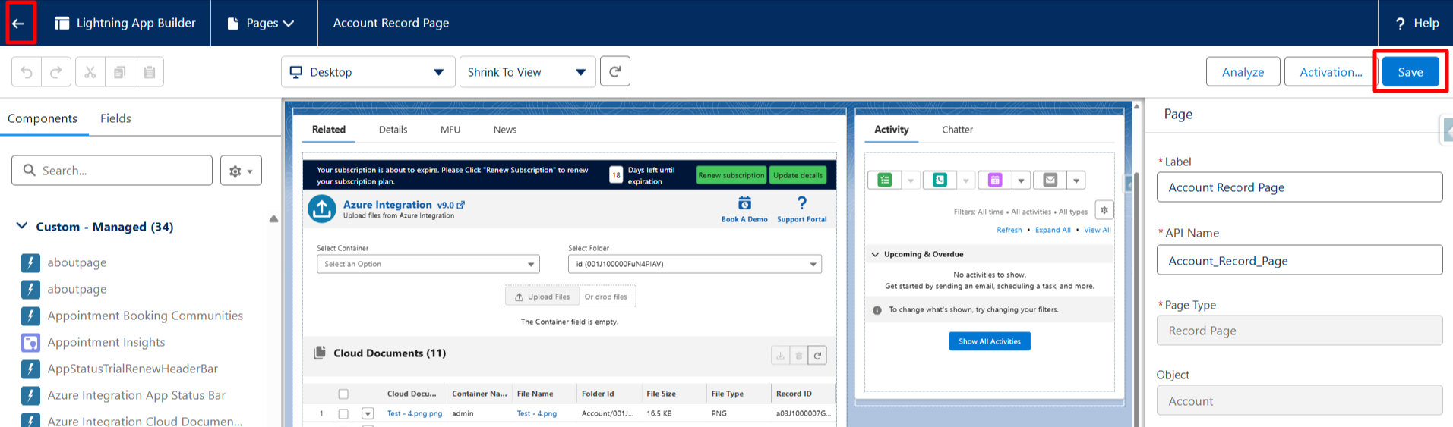This screenshot has height=427, width=1453.
Task: Open the components list settings gear dropdown
Action: point(241,171)
